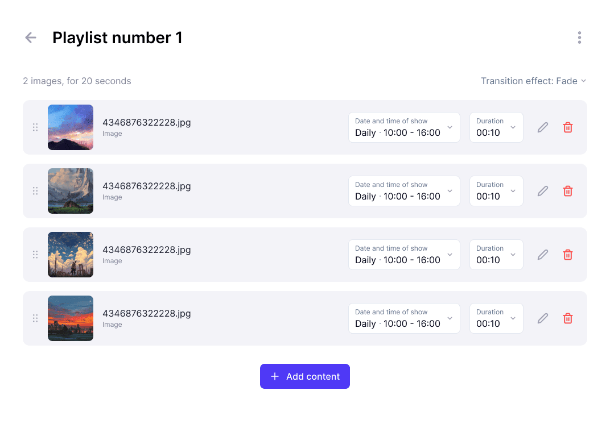
Task: Open the three-dot options menu
Action: [579, 38]
